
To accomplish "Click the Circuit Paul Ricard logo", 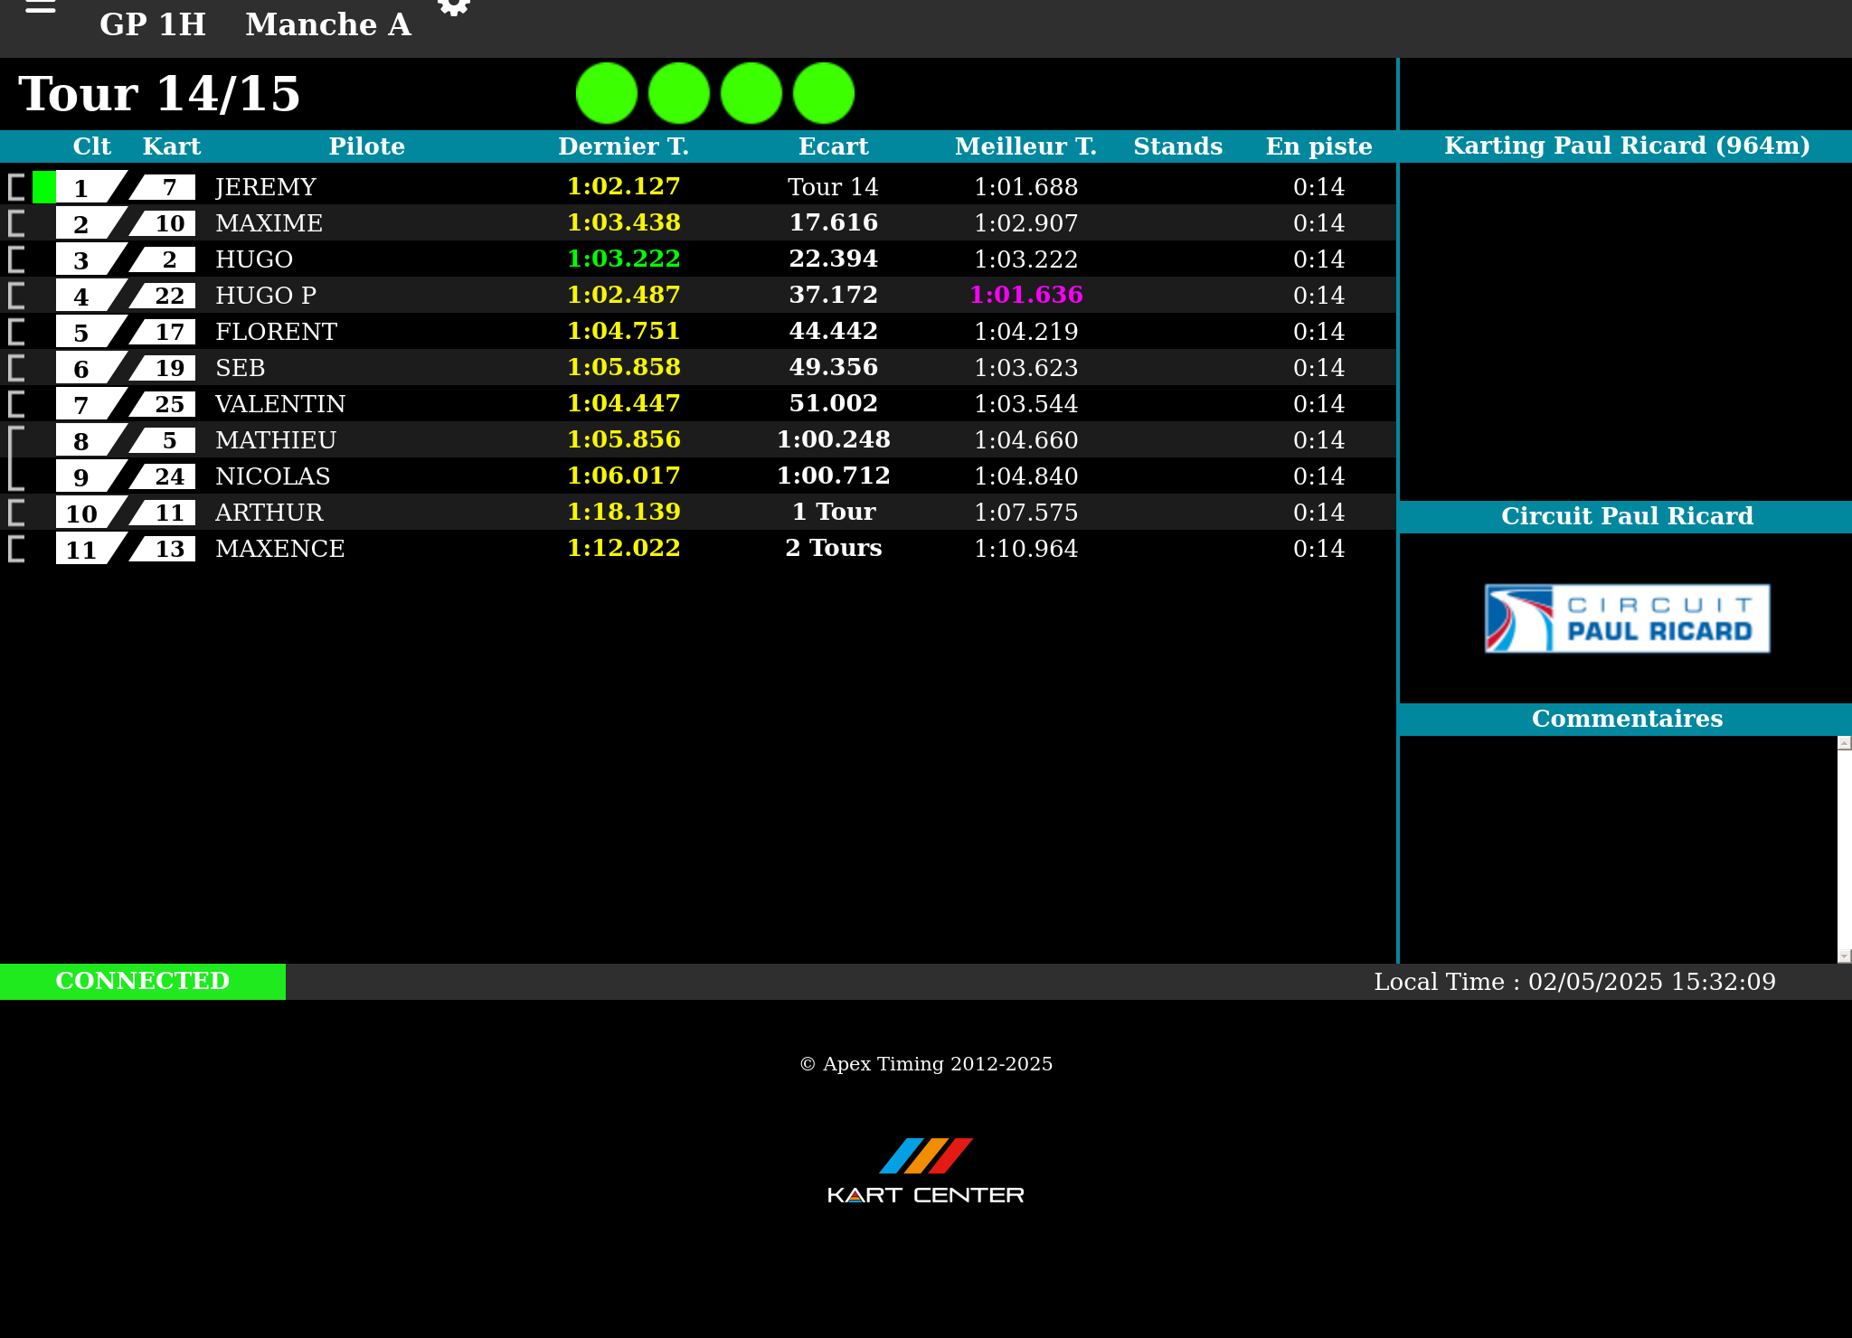I will click(x=1627, y=618).
